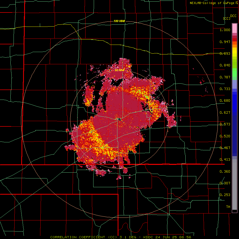Select the 1.000 legend value
Image resolution: width=239 pixels, height=239 pixels.
pos(225,30)
